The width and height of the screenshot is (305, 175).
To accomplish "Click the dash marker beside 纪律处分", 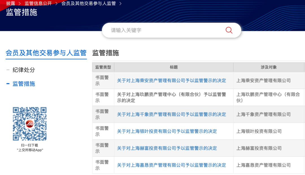I will pos(8,70).
